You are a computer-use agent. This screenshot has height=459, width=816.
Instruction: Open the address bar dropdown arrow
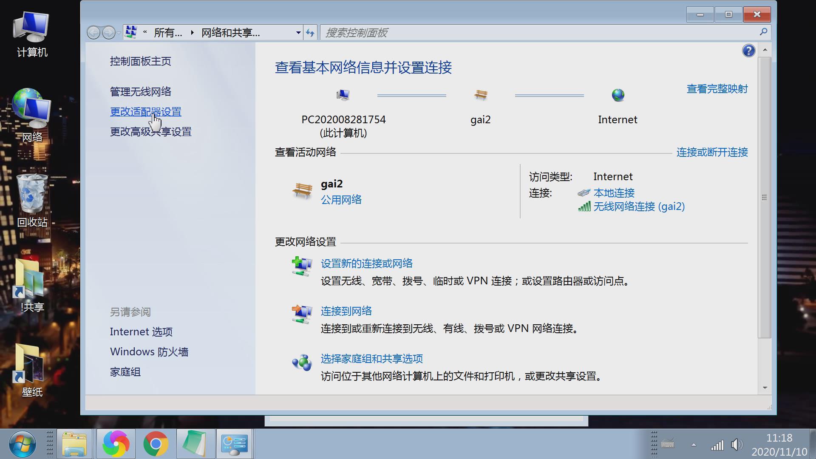[298, 32]
